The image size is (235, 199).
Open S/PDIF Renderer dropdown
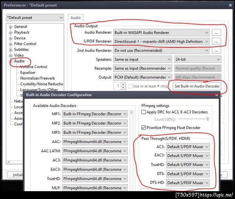161,41
